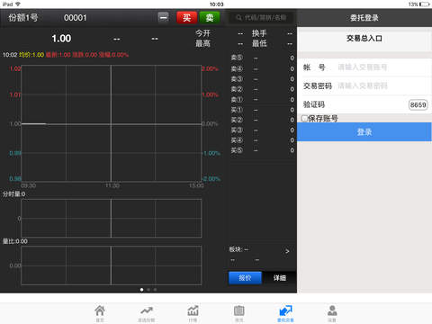The width and height of the screenshot is (432, 324).
Task: Tap the 买① buy level one row
Action: click(x=262, y=110)
